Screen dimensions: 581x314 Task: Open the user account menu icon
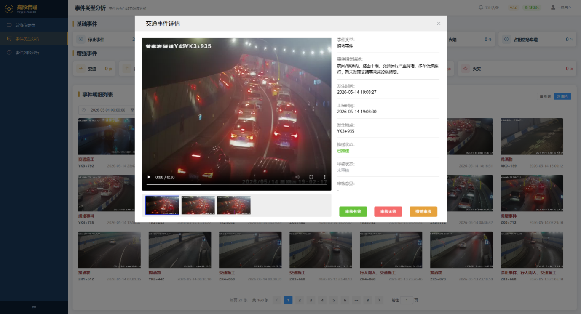point(553,8)
